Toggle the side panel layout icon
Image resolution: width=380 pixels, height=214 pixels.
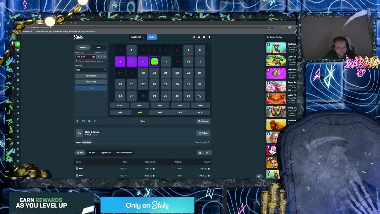209,37
